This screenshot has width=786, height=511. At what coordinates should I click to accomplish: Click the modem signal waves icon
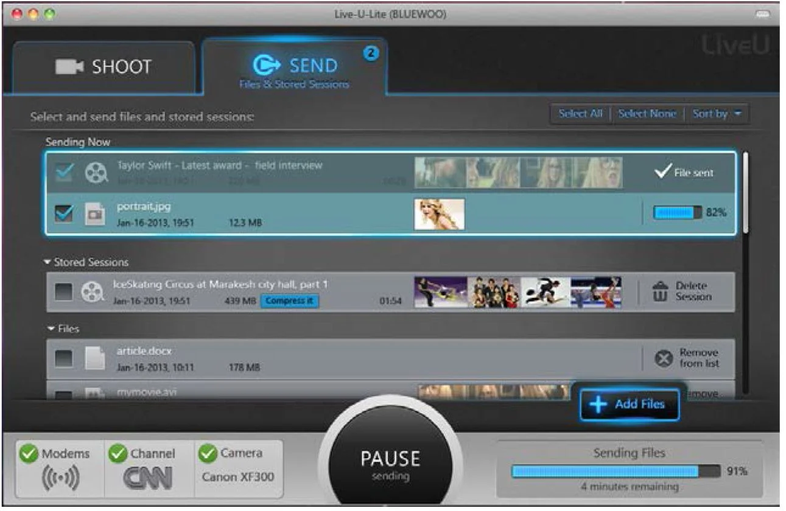(60, 479)
